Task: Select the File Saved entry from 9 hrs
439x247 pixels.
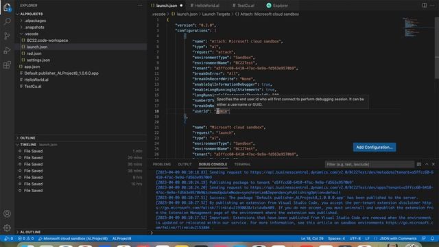Action: tap(81, 177)
